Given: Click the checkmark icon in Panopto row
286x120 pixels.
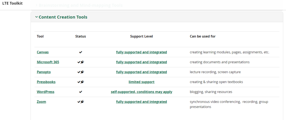Looking at the screenshot, I should click(x=79, y=72).
